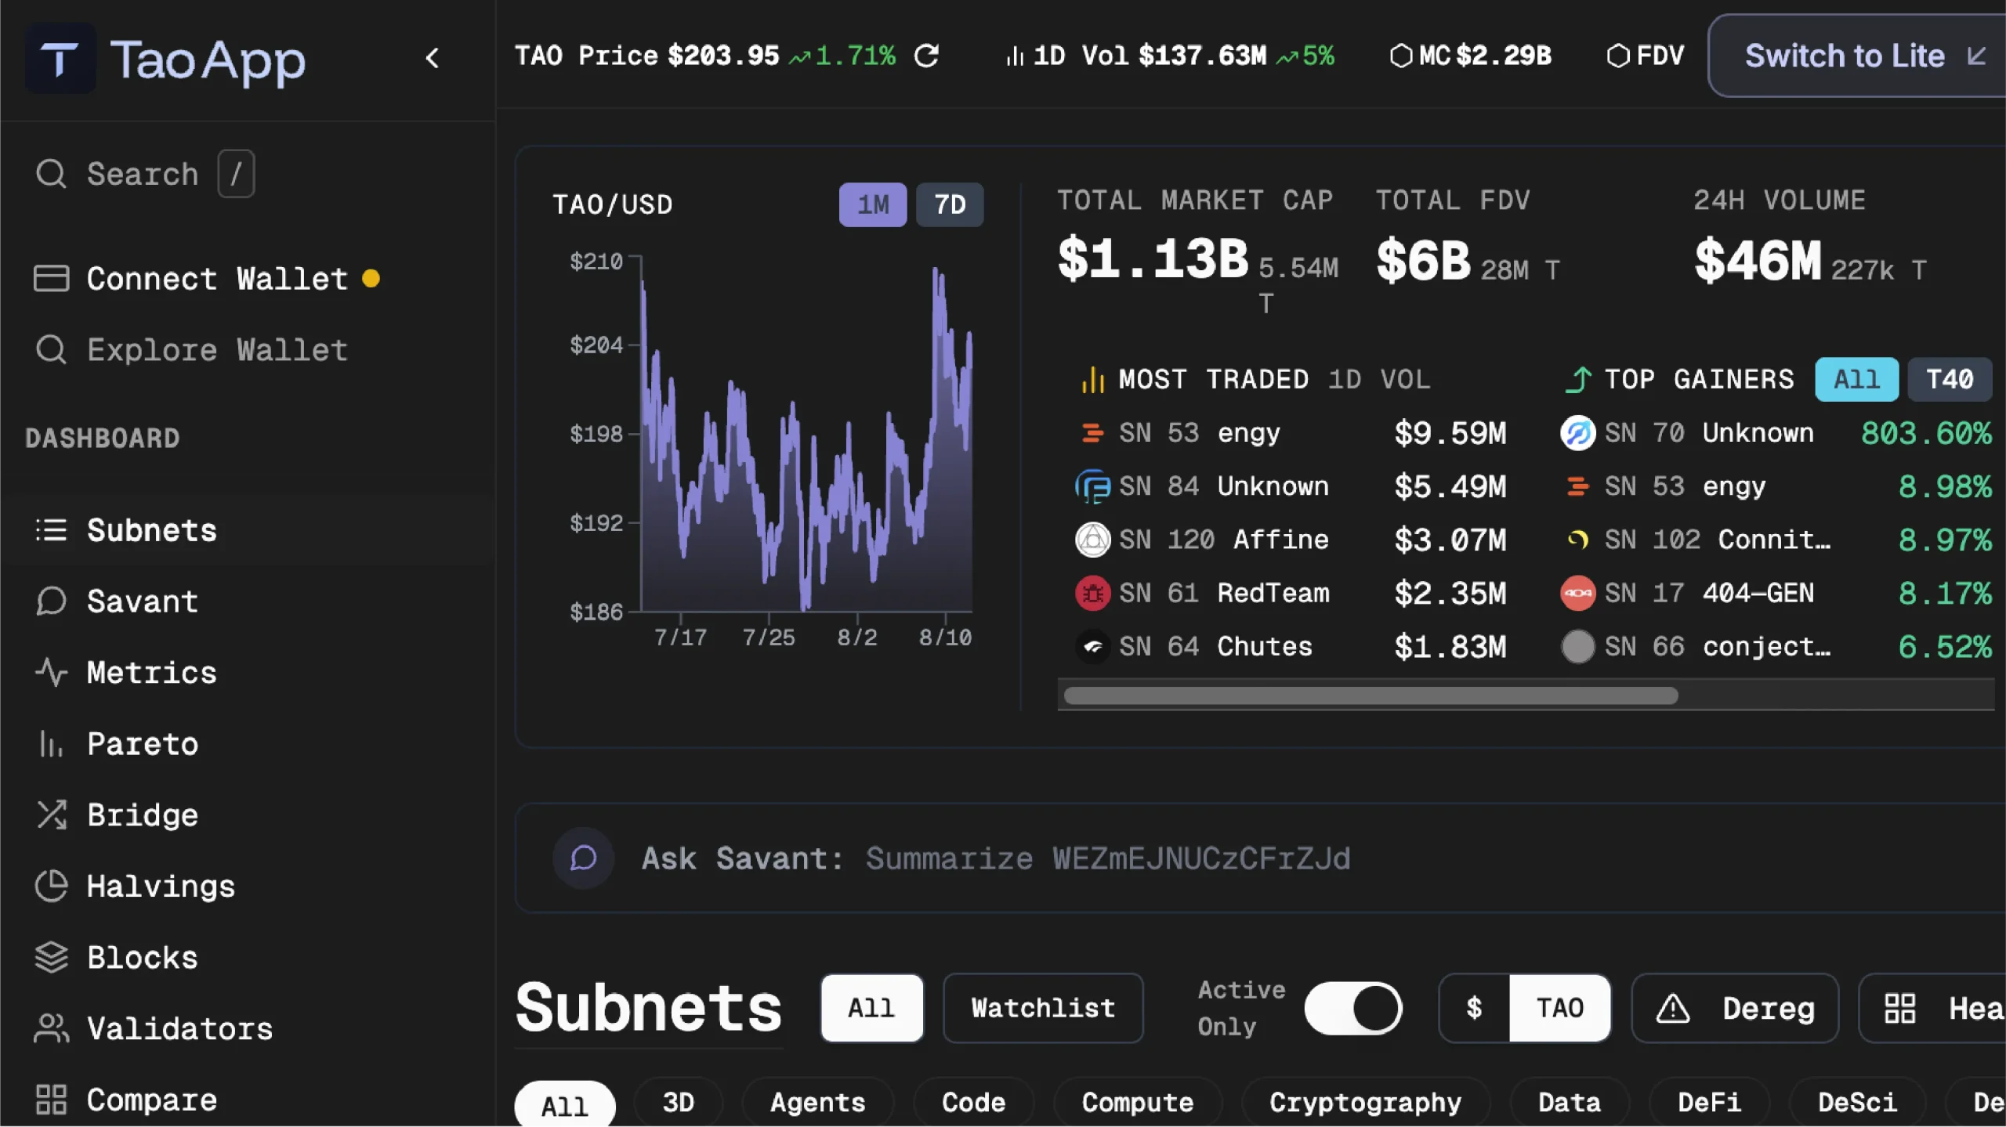Image resolution: width=2006 pixels, height=1127 pixels.
Task: Refresh the TAO price with the reload icon
Action: click(926, 56)
